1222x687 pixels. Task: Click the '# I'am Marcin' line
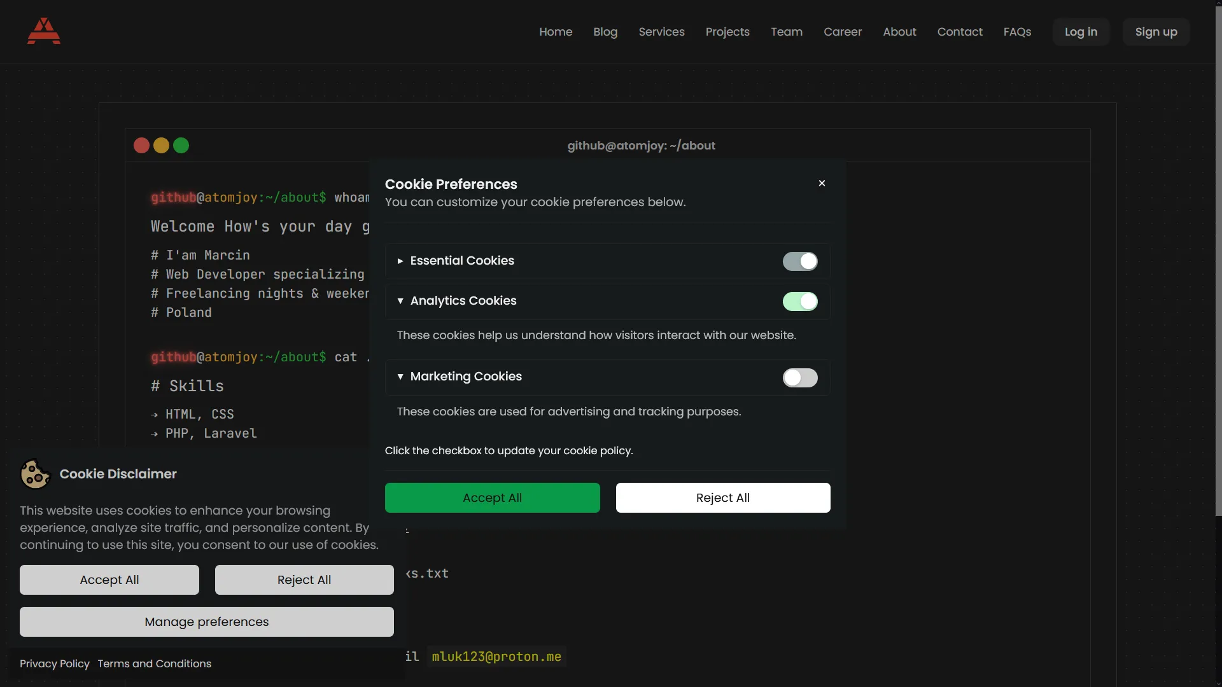[x=200, y=255]
